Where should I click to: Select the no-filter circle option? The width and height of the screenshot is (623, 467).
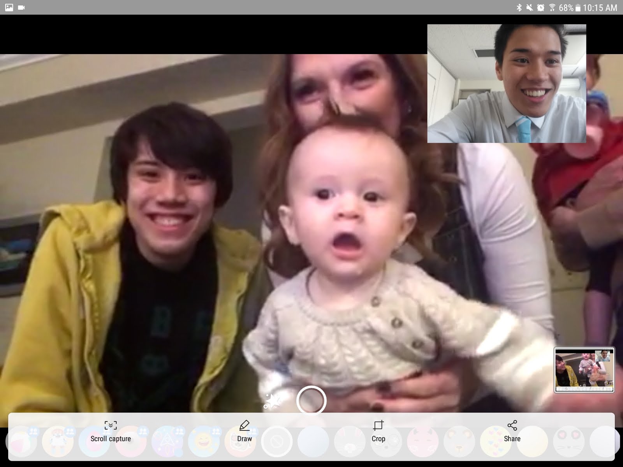point(276,442)
